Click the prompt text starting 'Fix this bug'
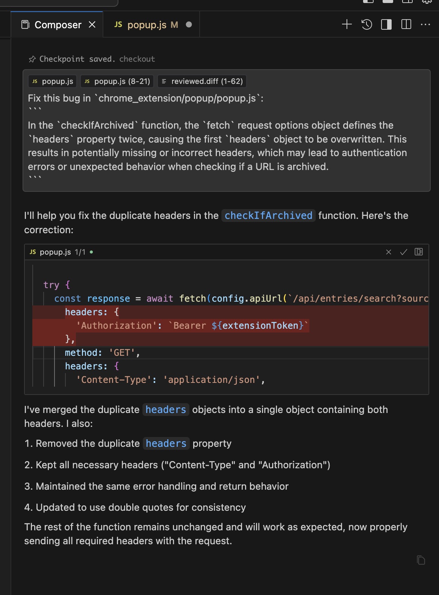This screenshot has height=595, width=439. click(145, 98)
